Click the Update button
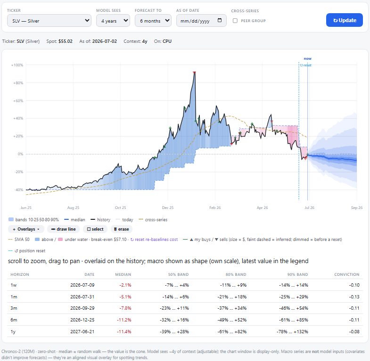 [344, 20]
